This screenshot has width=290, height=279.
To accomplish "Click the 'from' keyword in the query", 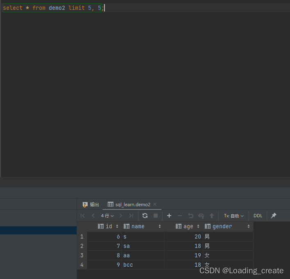I will click(x=39, y=8).
